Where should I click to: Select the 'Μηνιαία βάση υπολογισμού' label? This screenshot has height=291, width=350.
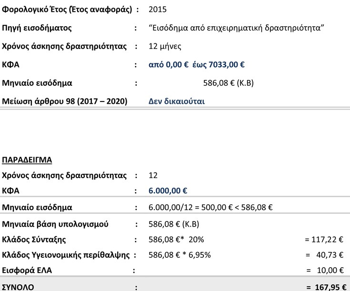tap(55, 224)
